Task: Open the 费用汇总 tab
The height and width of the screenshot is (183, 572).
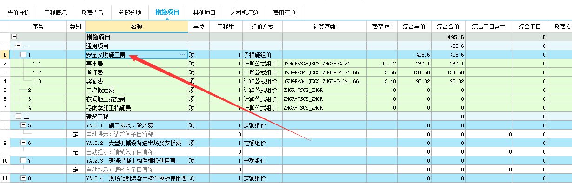Action: (x=284, y=13)
